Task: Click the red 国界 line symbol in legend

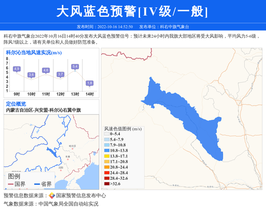Action: 9,184
